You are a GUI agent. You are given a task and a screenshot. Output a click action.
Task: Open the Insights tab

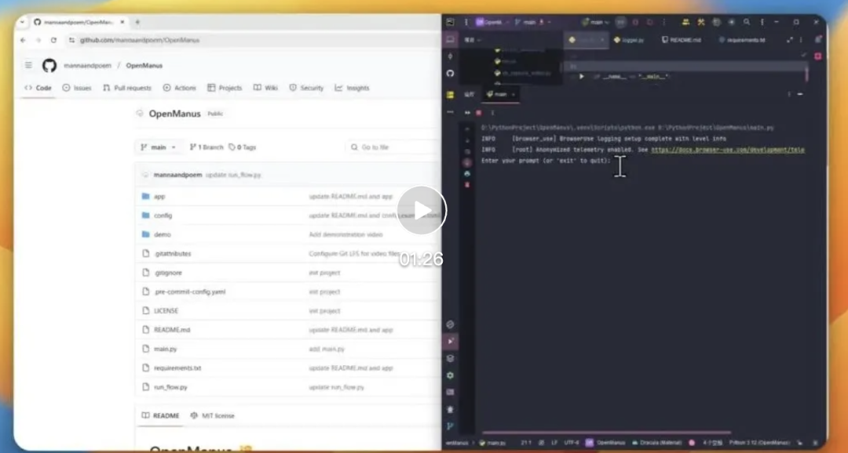(x=352, y=88)
